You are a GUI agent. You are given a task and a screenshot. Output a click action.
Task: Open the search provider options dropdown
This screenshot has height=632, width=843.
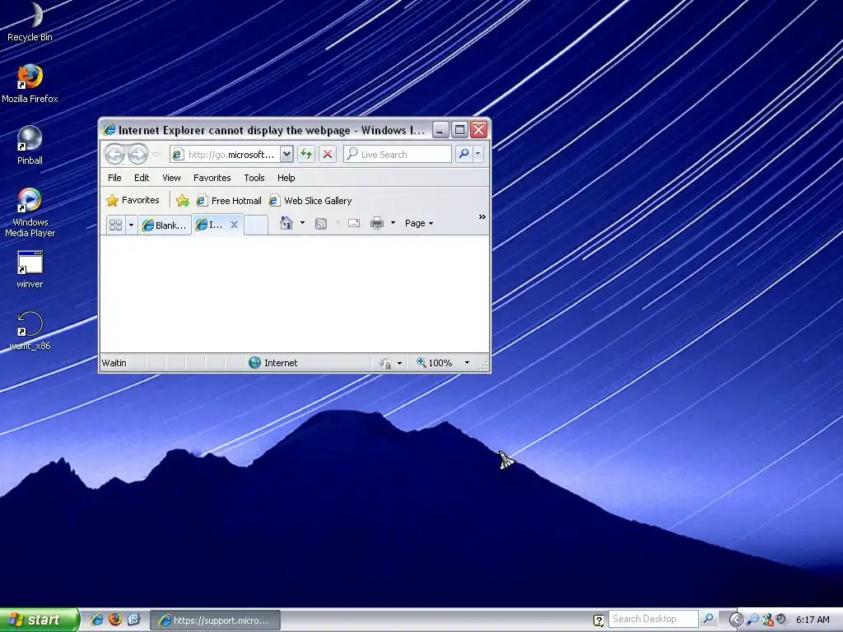[x=478, y=154]
